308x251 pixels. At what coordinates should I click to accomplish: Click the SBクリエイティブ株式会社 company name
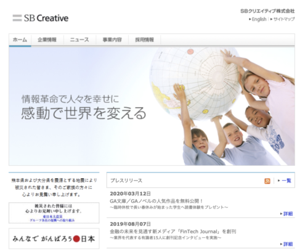pos(267,11)
